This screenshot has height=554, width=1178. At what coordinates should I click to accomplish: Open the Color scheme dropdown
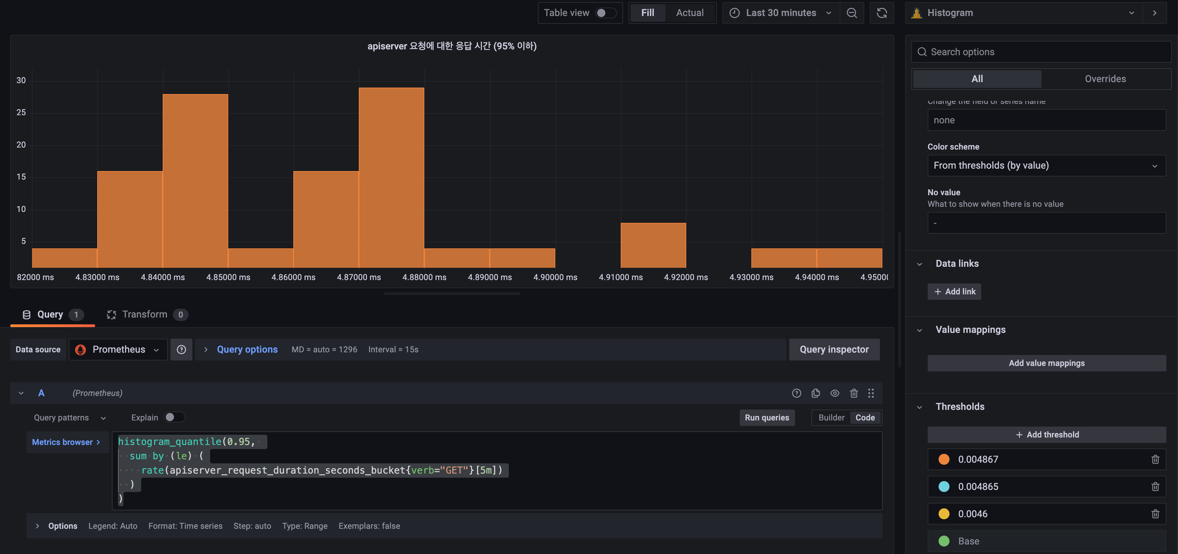pyautogui.click(x=1046, y=165)
